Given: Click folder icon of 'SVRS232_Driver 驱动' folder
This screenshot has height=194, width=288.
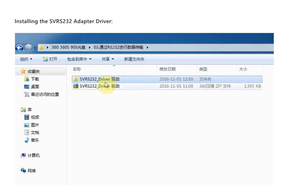Looking at the screenshot, I should click(x=76, y=79).
